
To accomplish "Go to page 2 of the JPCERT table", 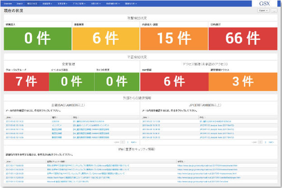I will 265,142.
